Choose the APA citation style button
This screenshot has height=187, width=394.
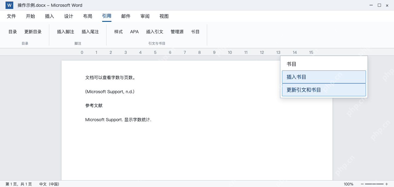[x=135, y=32]
